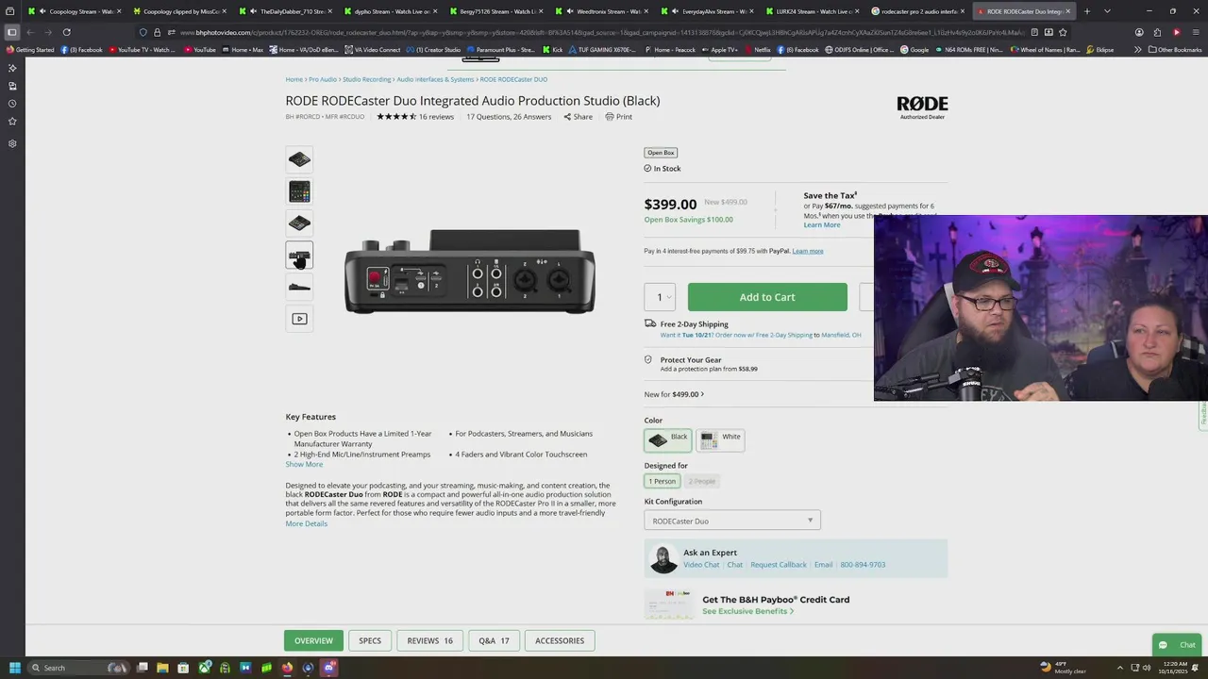This screenshot has width=1208, height=679.
Task: Add the RODECaster Duo to cart
Action: [x=767, y=297]
